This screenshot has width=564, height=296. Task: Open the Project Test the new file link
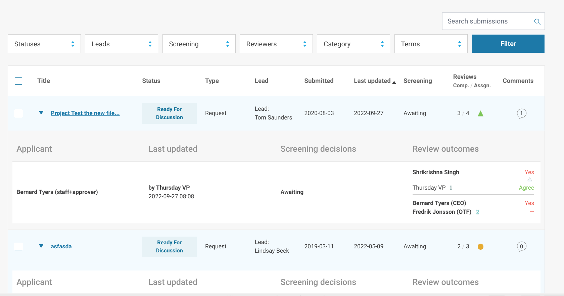(85, 113)
